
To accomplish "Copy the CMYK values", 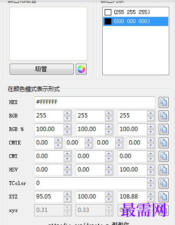I will pos(163,143).
